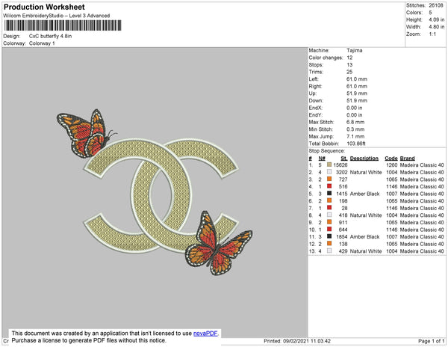448x347 pixels.
Task: Click the Max Jump value "7.1 mm"
Action: [354, 136]
